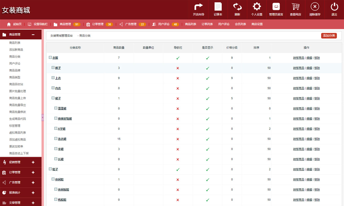344x206 pixels.
Task: Click the 刷新 refresh icon
Action: tap(237, 7)
